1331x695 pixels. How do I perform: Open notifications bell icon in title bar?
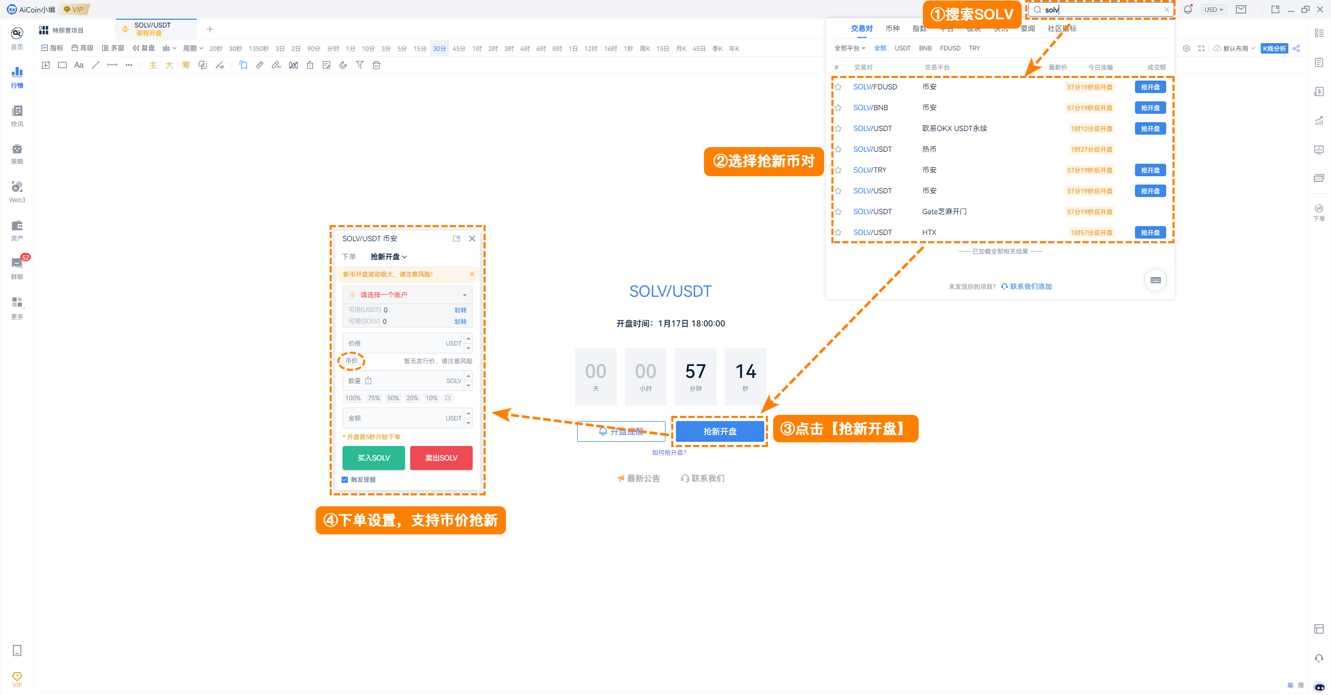pos(1188,9)
